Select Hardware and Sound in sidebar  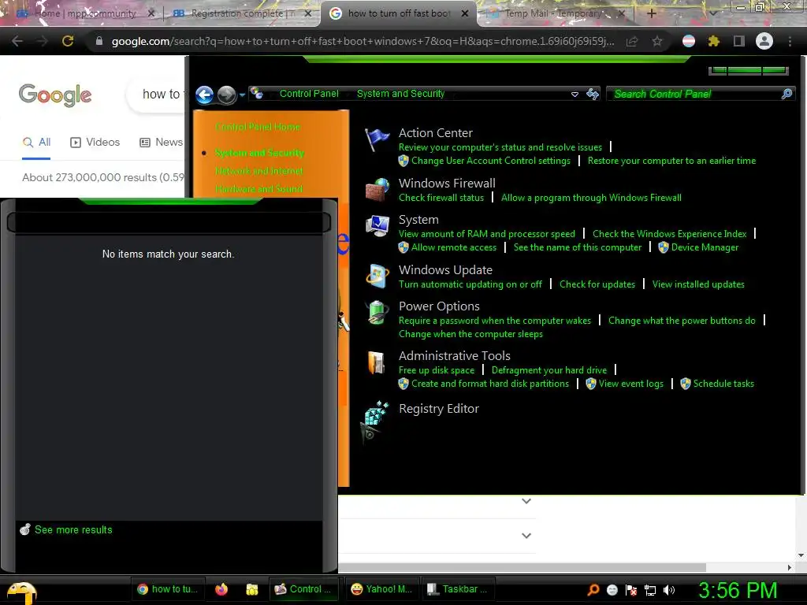coord(258,189)
